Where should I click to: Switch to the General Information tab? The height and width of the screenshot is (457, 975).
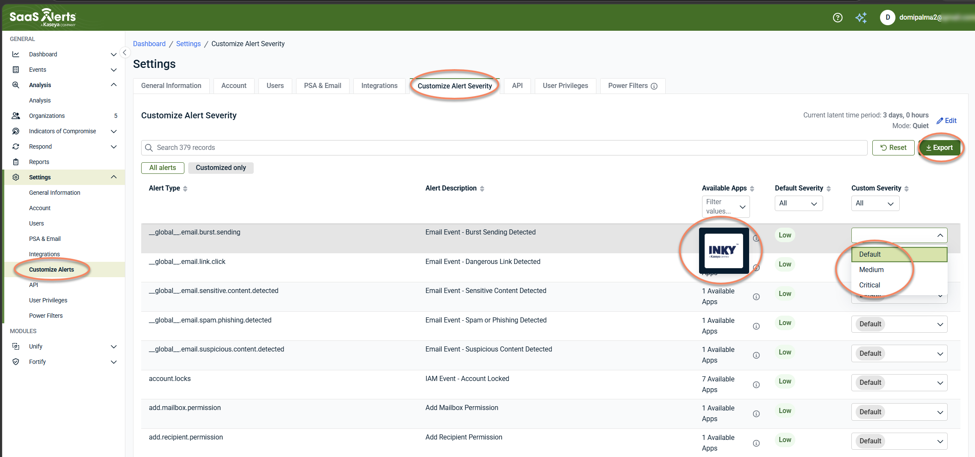(171, 86)
